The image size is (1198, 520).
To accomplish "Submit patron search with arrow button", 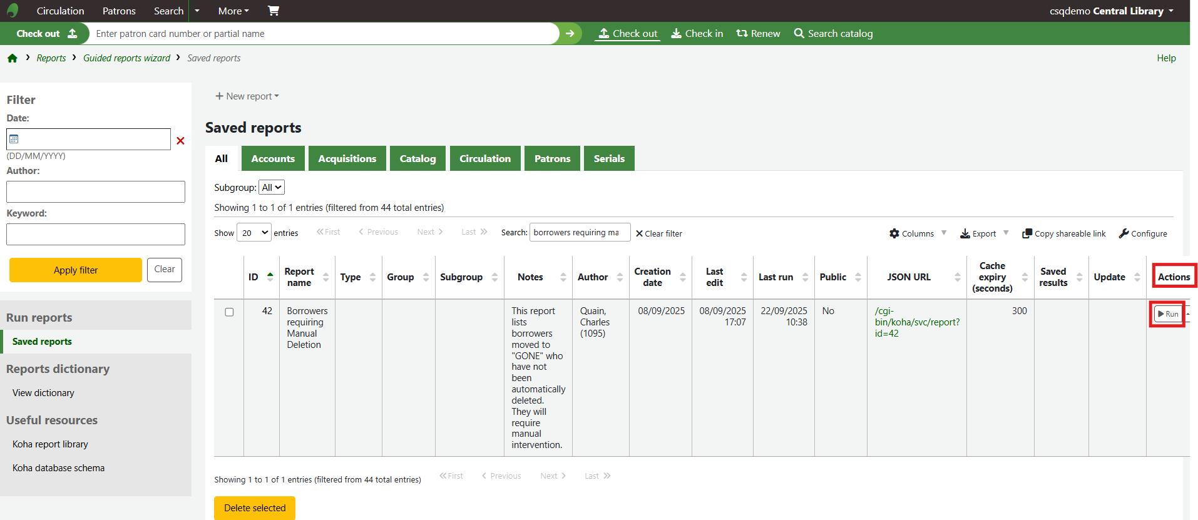I will click(570, 34).
